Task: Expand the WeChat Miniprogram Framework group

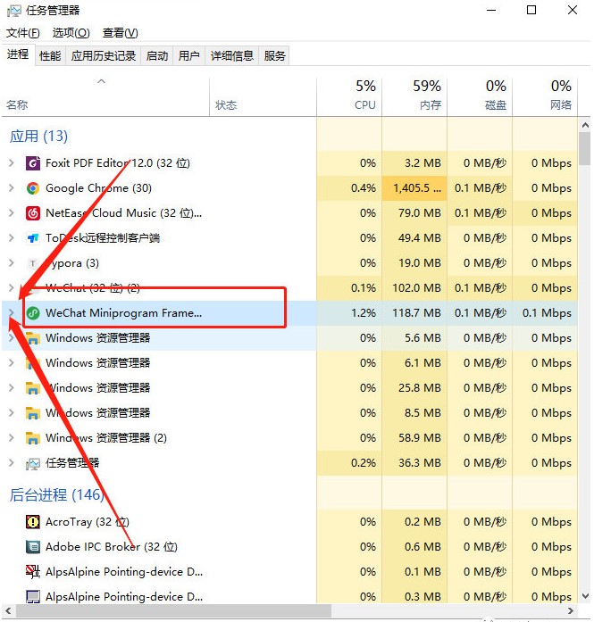Action: tap(12, 313)
